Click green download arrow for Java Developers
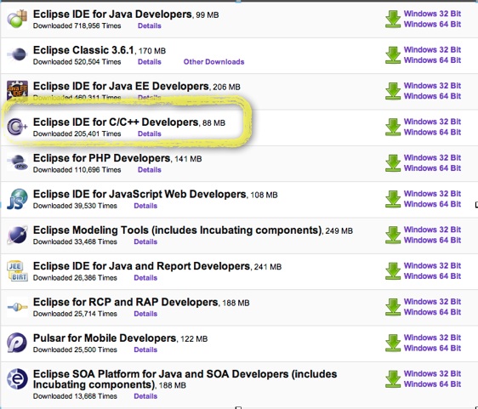 393,19
